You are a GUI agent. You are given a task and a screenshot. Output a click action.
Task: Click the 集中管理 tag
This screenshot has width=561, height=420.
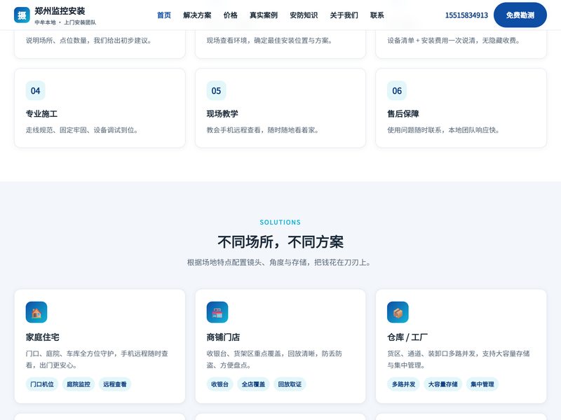pyautogui.click(x=482, y=384)
